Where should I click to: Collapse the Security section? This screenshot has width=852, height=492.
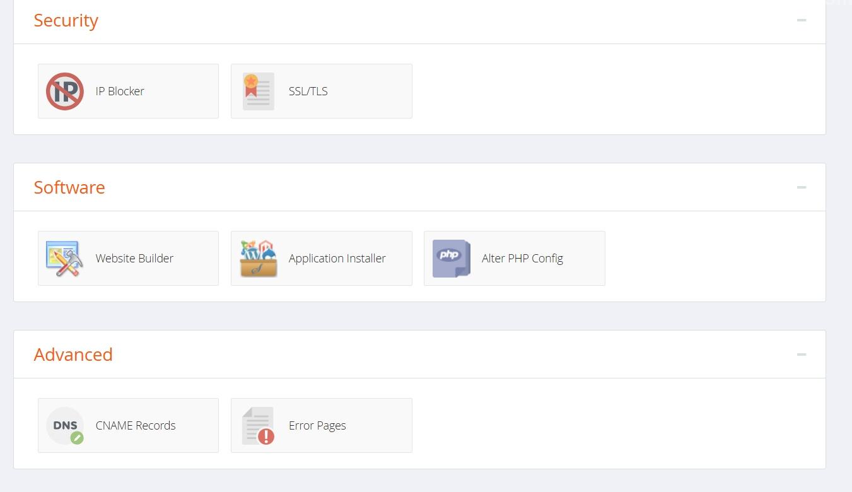(x=802, y=20)
